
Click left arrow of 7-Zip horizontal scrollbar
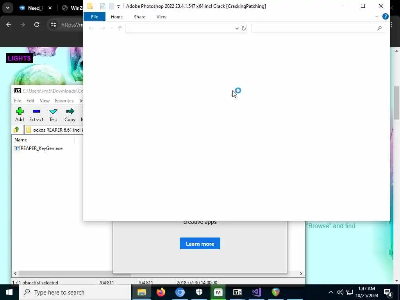pyautogui.click(x=15, y=273)
